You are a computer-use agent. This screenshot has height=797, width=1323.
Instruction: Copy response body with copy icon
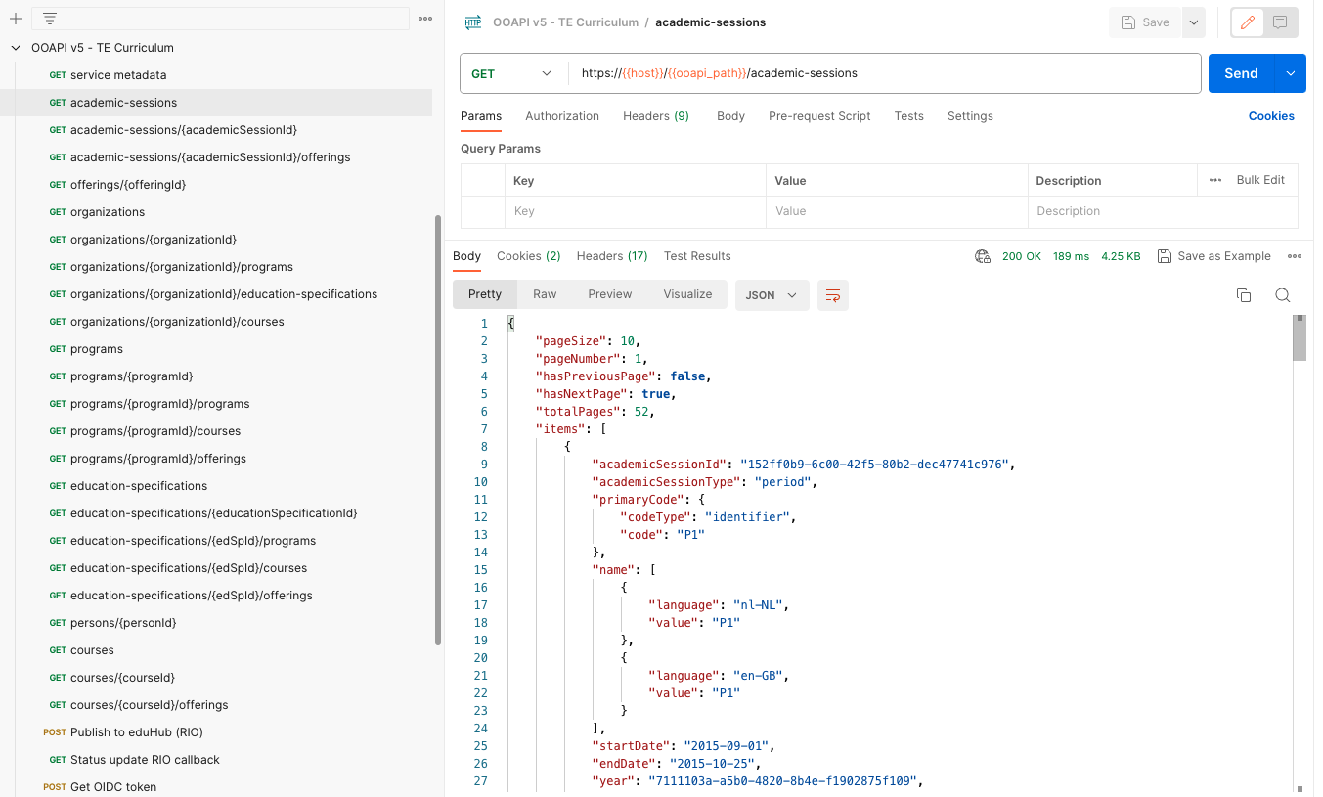[1244, 295]
